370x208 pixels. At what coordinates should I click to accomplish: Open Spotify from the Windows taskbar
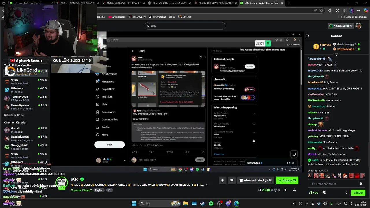pos(211,203)
